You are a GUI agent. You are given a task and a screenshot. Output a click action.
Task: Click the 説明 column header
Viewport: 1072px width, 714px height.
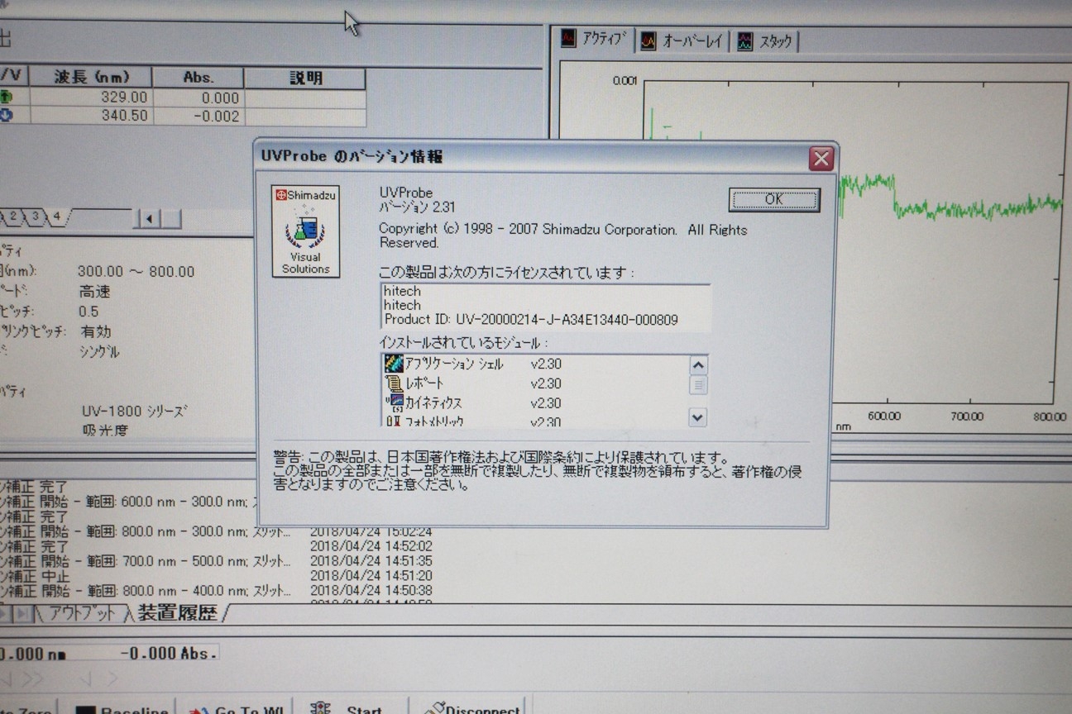pos(305,79)
